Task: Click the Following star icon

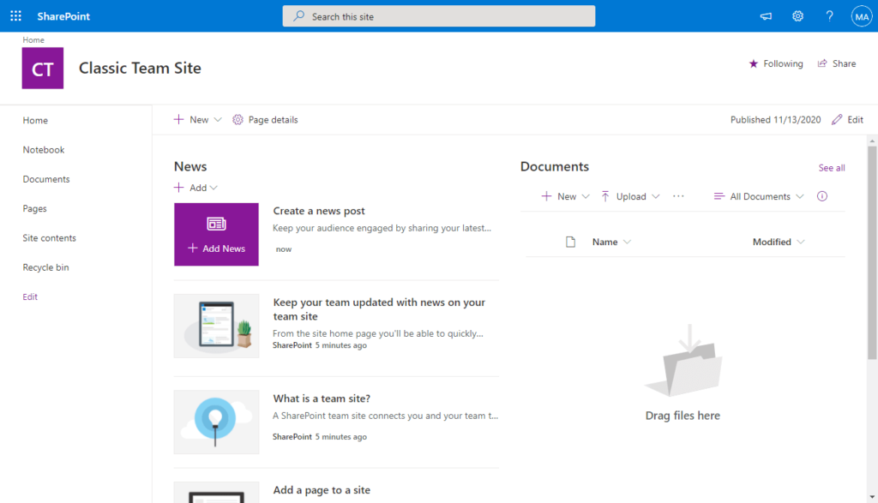Action: click(x=753, y=63)
